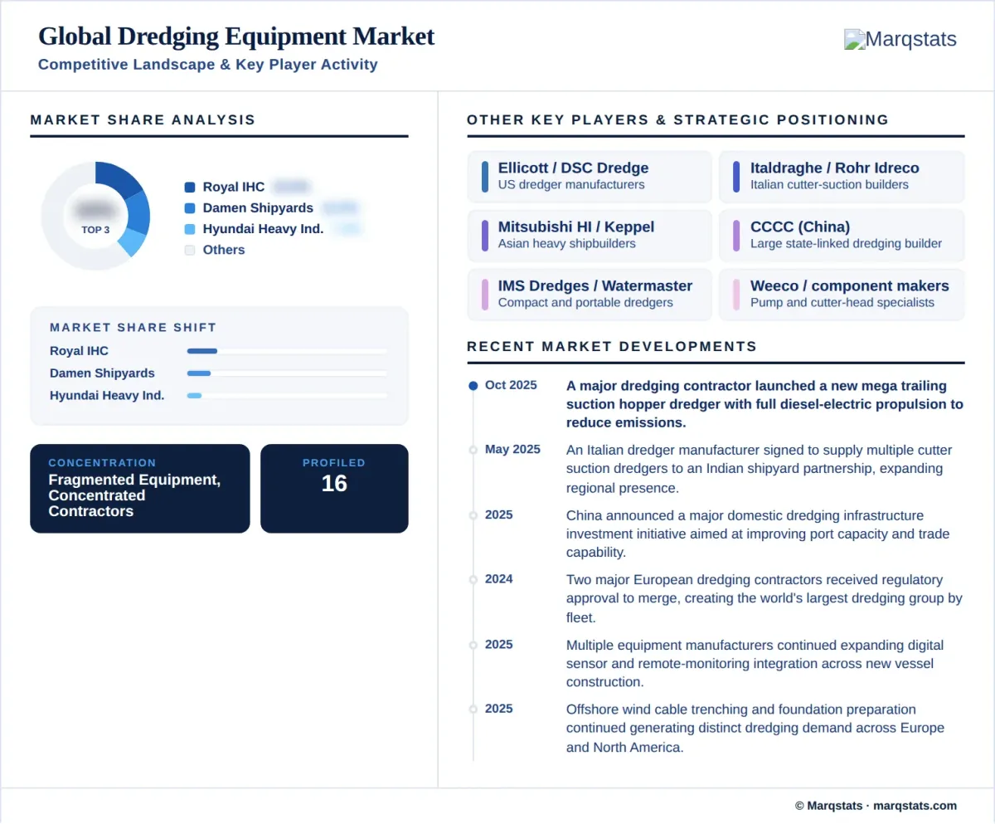Click 'Competitive Landscape & Key Player Activity' subtitle
995x824 pixels.
click(208, 65)
